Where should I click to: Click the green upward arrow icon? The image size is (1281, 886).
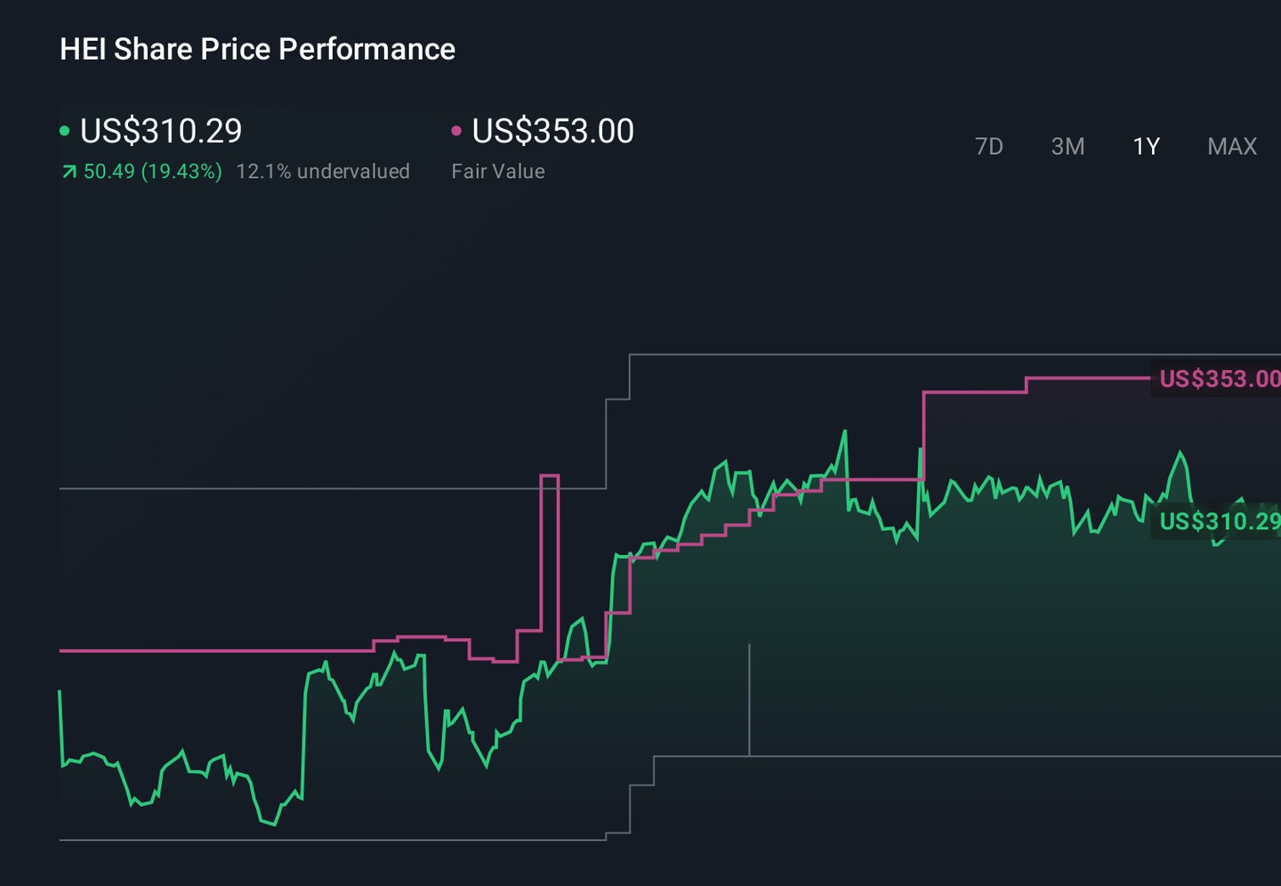[x=68, y=172]
